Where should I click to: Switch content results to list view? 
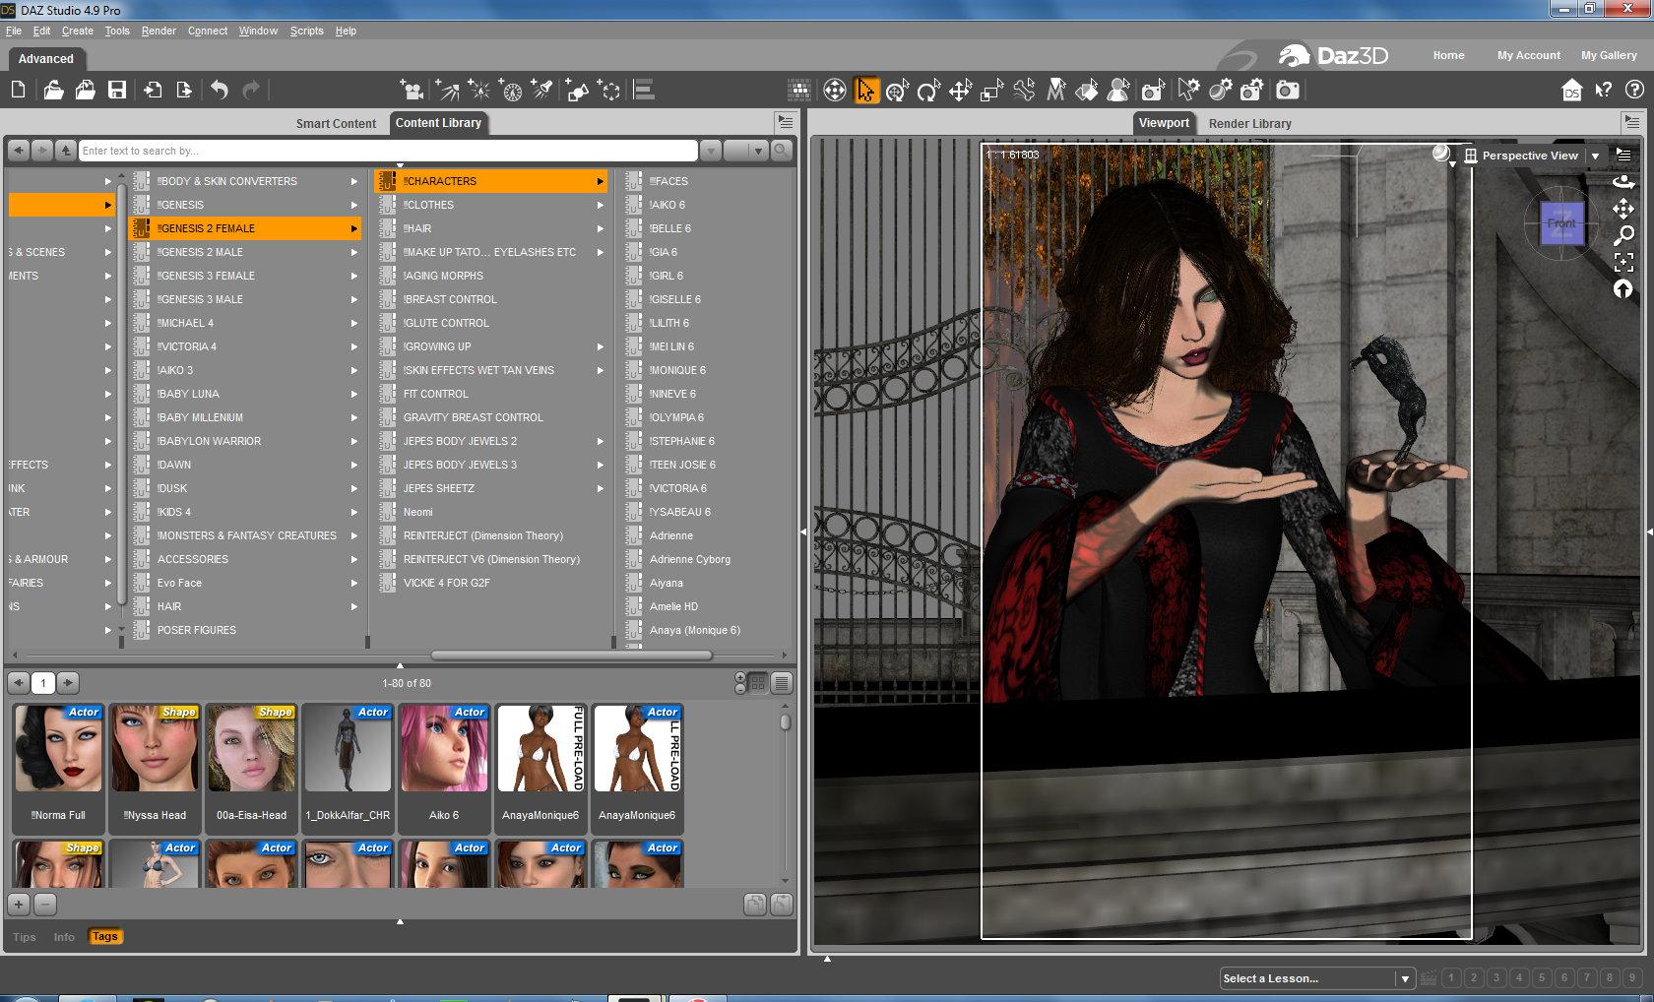coord(782,683)
